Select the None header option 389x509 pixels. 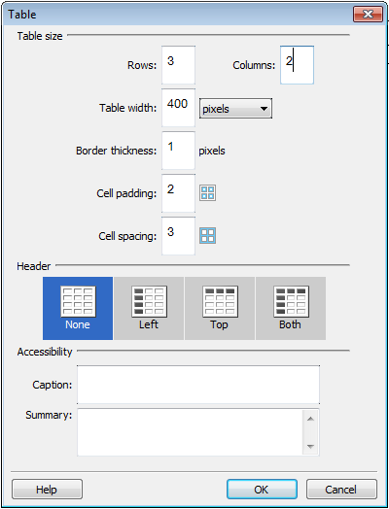(78, 308)
